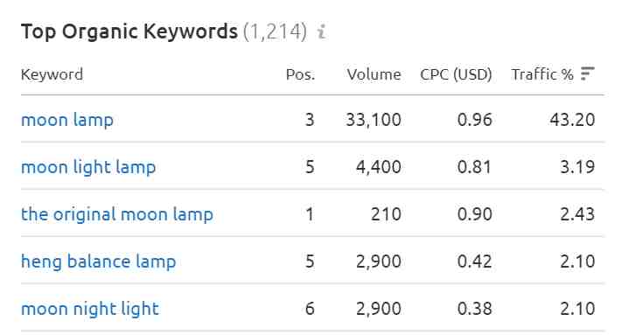Select the 33,100 volume value
The width and height of the screenshot is (629, 335).
point(374,120)
